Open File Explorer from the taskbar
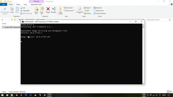173x97 pixels. tap(12, 95)
